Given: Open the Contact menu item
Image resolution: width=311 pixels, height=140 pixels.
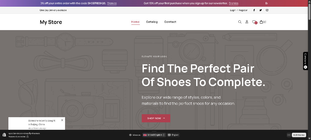Looking at the screenshot, I should [x=170, y=22].
